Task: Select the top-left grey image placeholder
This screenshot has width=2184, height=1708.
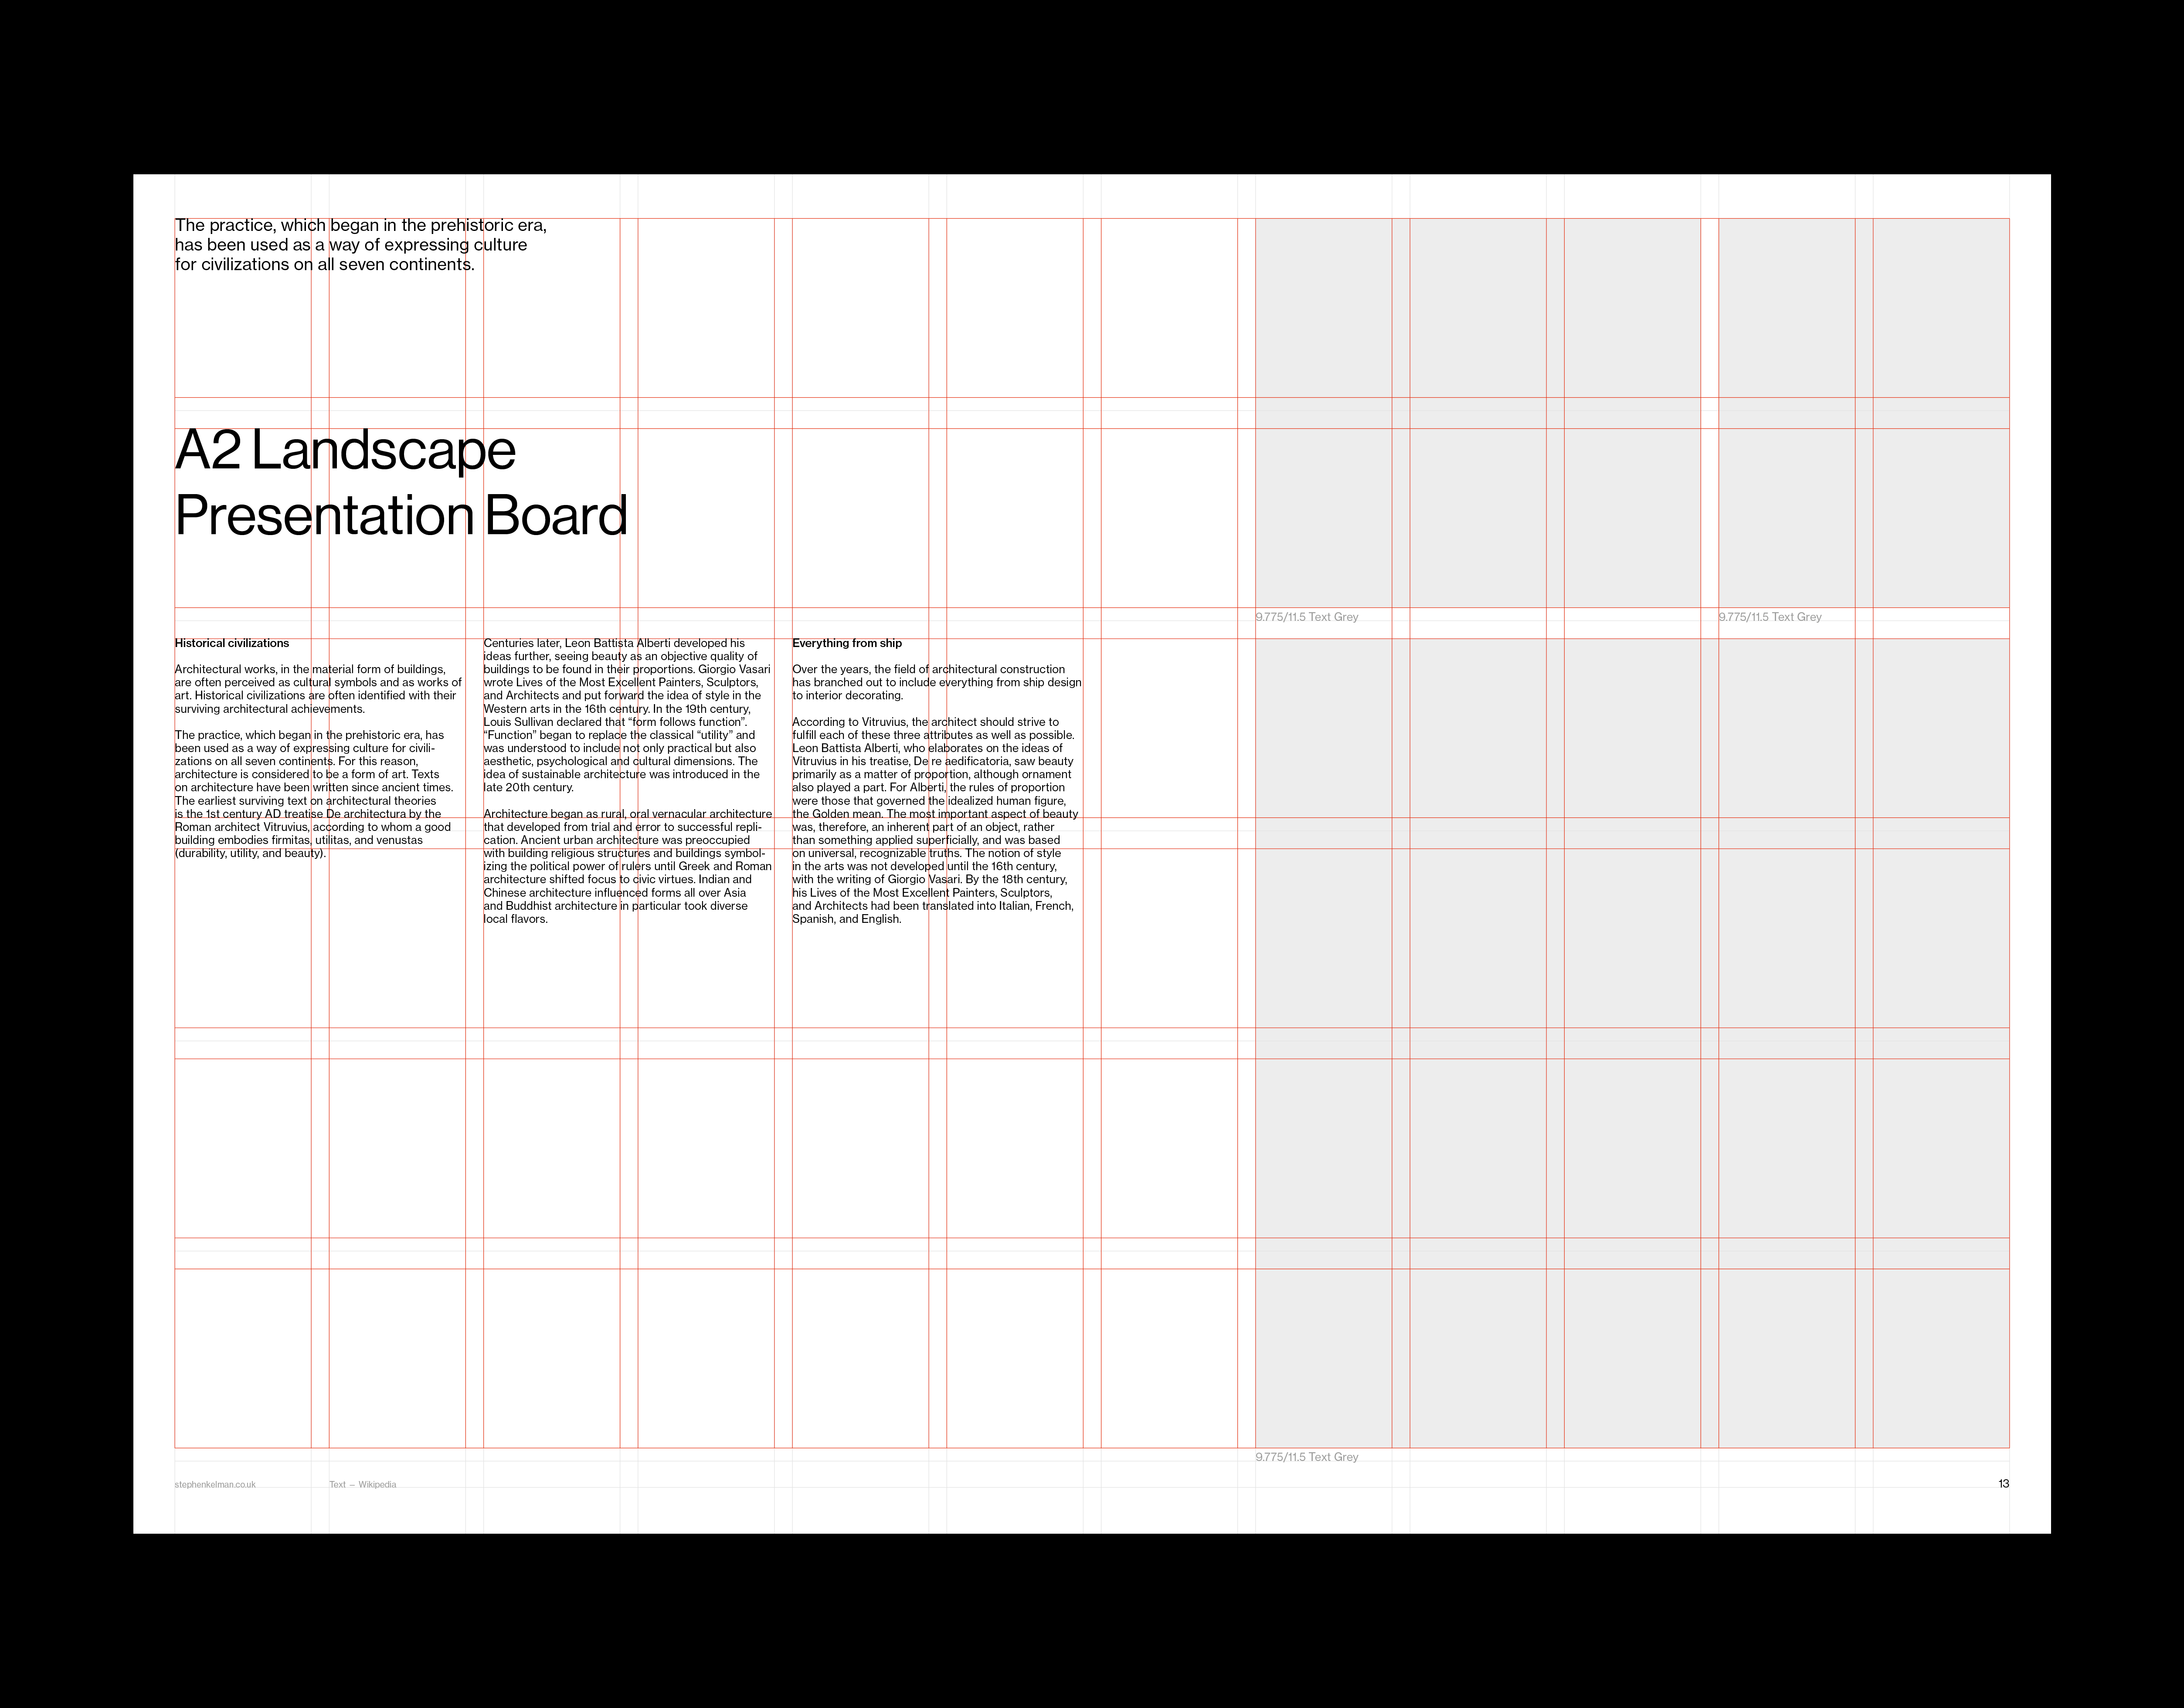Action: [x=1478, y=412]
